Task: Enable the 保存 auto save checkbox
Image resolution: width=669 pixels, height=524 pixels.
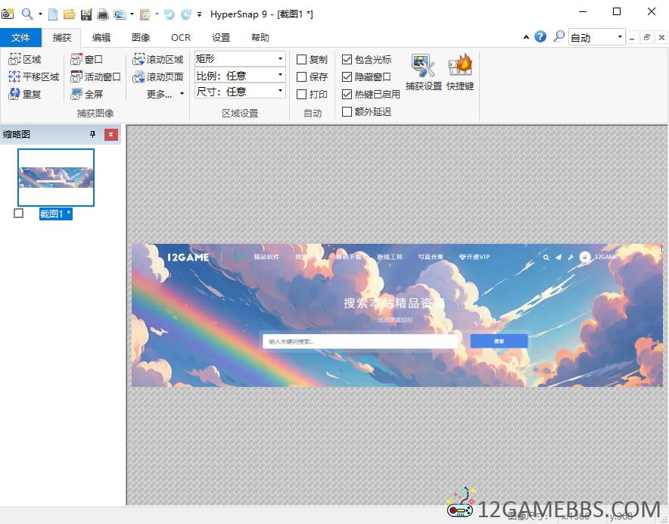Action: coord(301,77)
